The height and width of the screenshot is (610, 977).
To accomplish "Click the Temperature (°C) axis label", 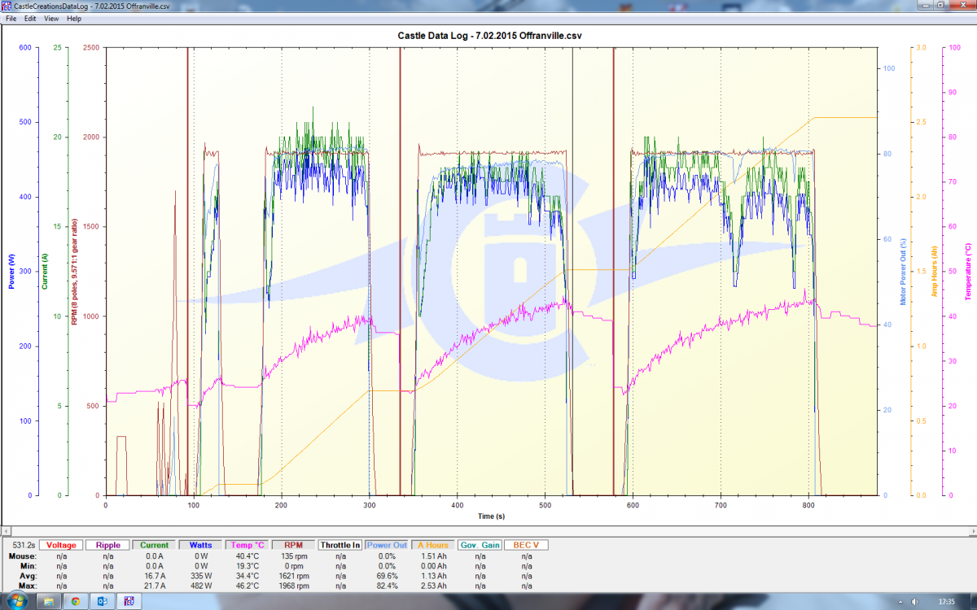I will [968, 272].
